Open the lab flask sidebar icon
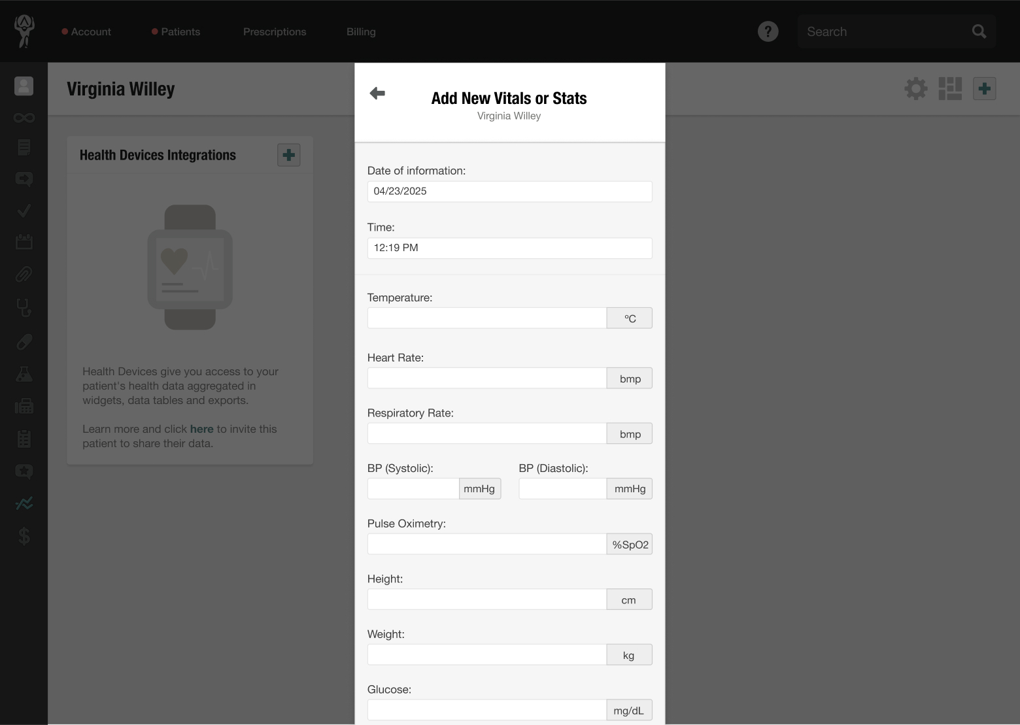Screen dimensions: 1020x725 [x=24, y=374]
